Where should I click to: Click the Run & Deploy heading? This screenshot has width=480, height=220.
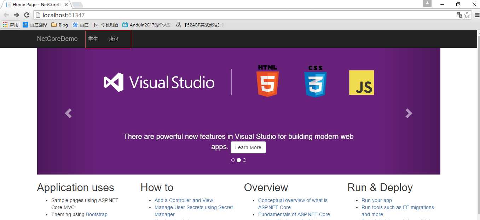point(380,187)
